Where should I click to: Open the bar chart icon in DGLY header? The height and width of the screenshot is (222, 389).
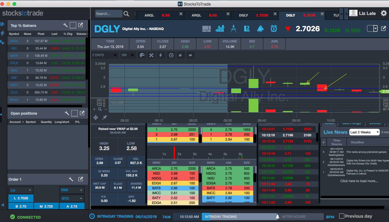tap(220, 29)
